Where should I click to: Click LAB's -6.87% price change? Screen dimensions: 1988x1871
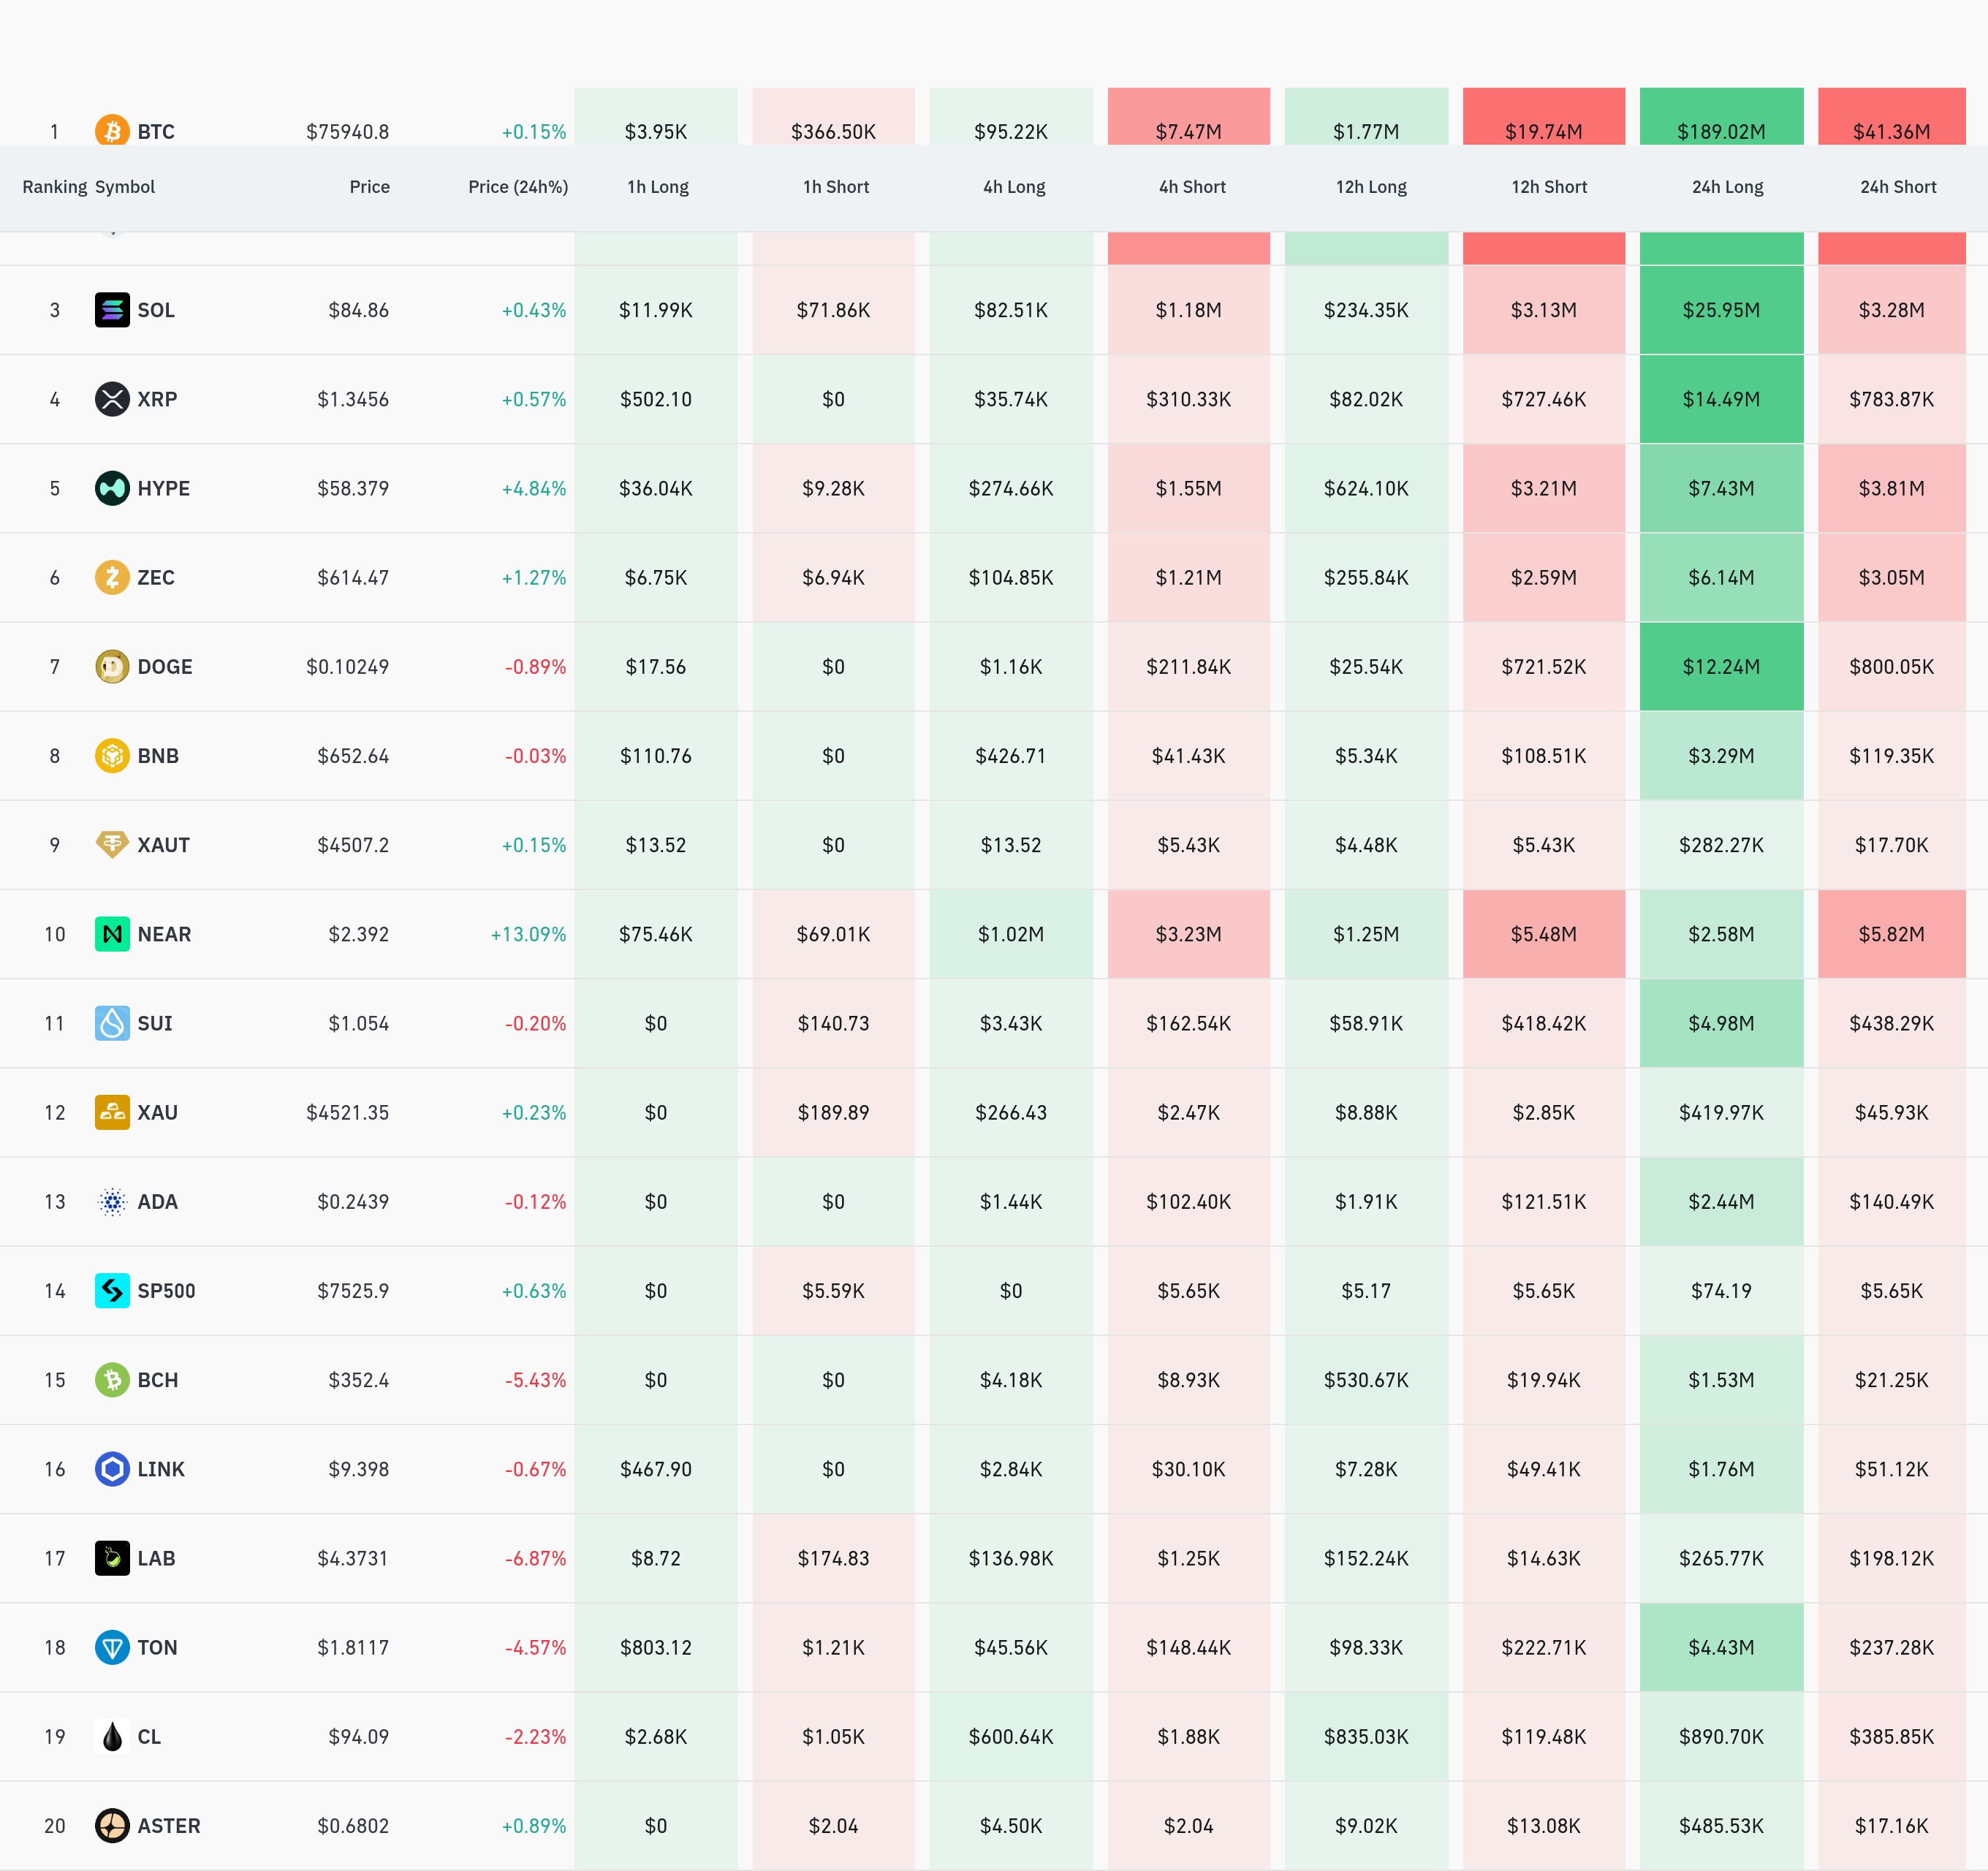535,1558
